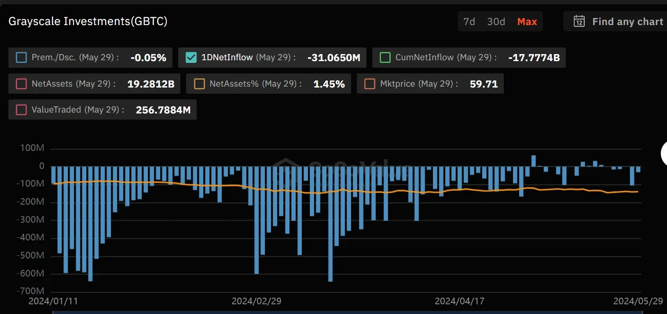Screen dimensions: 667x314
Task: Click the orange square icon before NetAssets%
Action: click(199, 84)
